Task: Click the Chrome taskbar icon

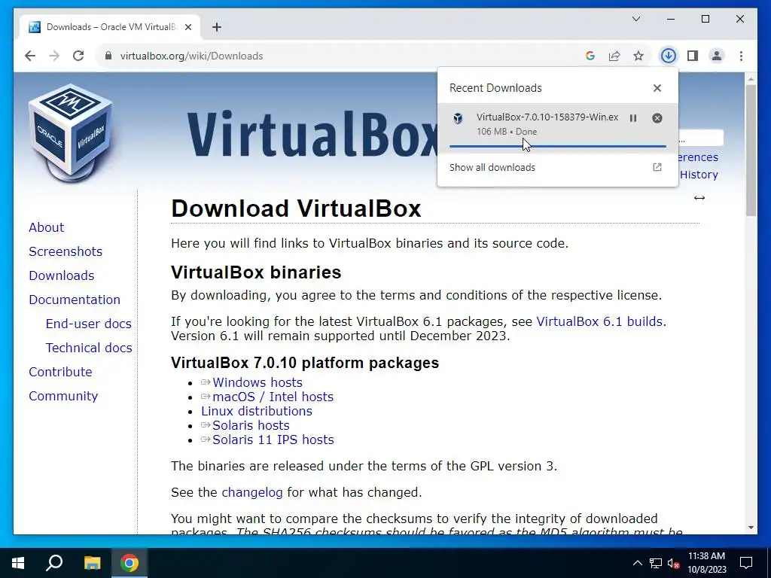Action: point(130,563)
